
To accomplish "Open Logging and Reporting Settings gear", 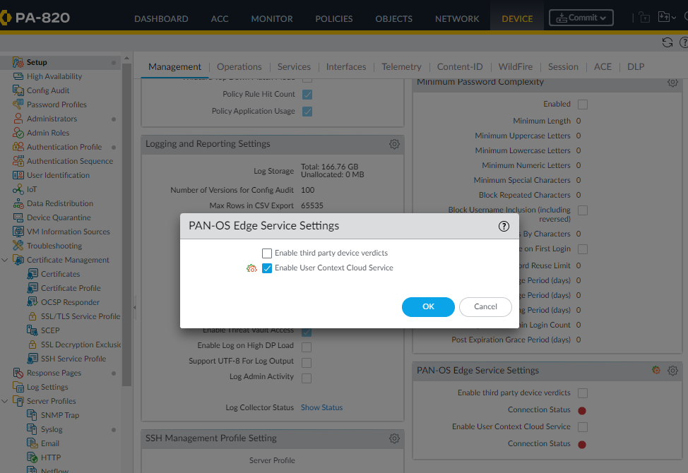I will pos(394,144).
